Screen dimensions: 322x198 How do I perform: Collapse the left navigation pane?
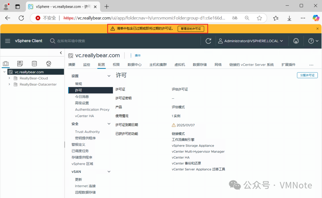click(61, 53)
